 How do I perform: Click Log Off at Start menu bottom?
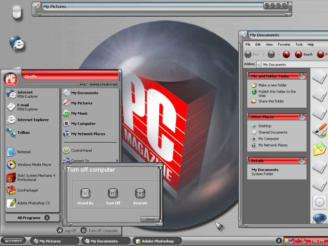tap(67, 231)
